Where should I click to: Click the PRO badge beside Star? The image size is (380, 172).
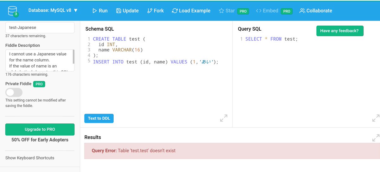tap(243, 11)
